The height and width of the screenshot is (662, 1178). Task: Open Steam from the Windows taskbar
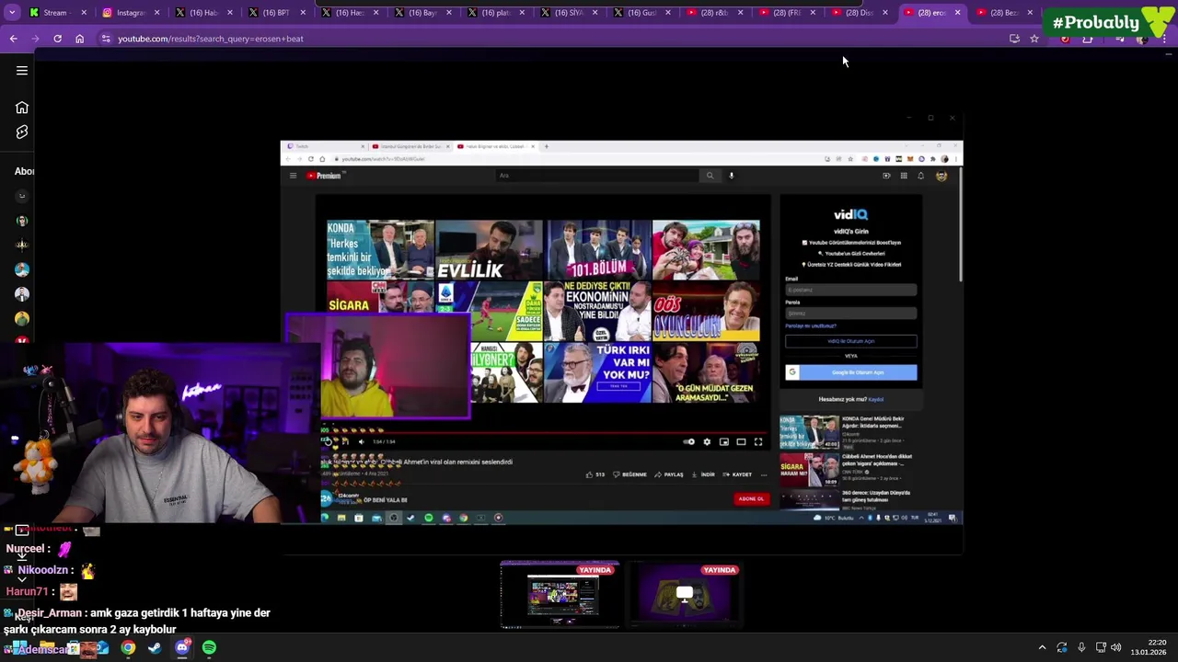point(155,648)
